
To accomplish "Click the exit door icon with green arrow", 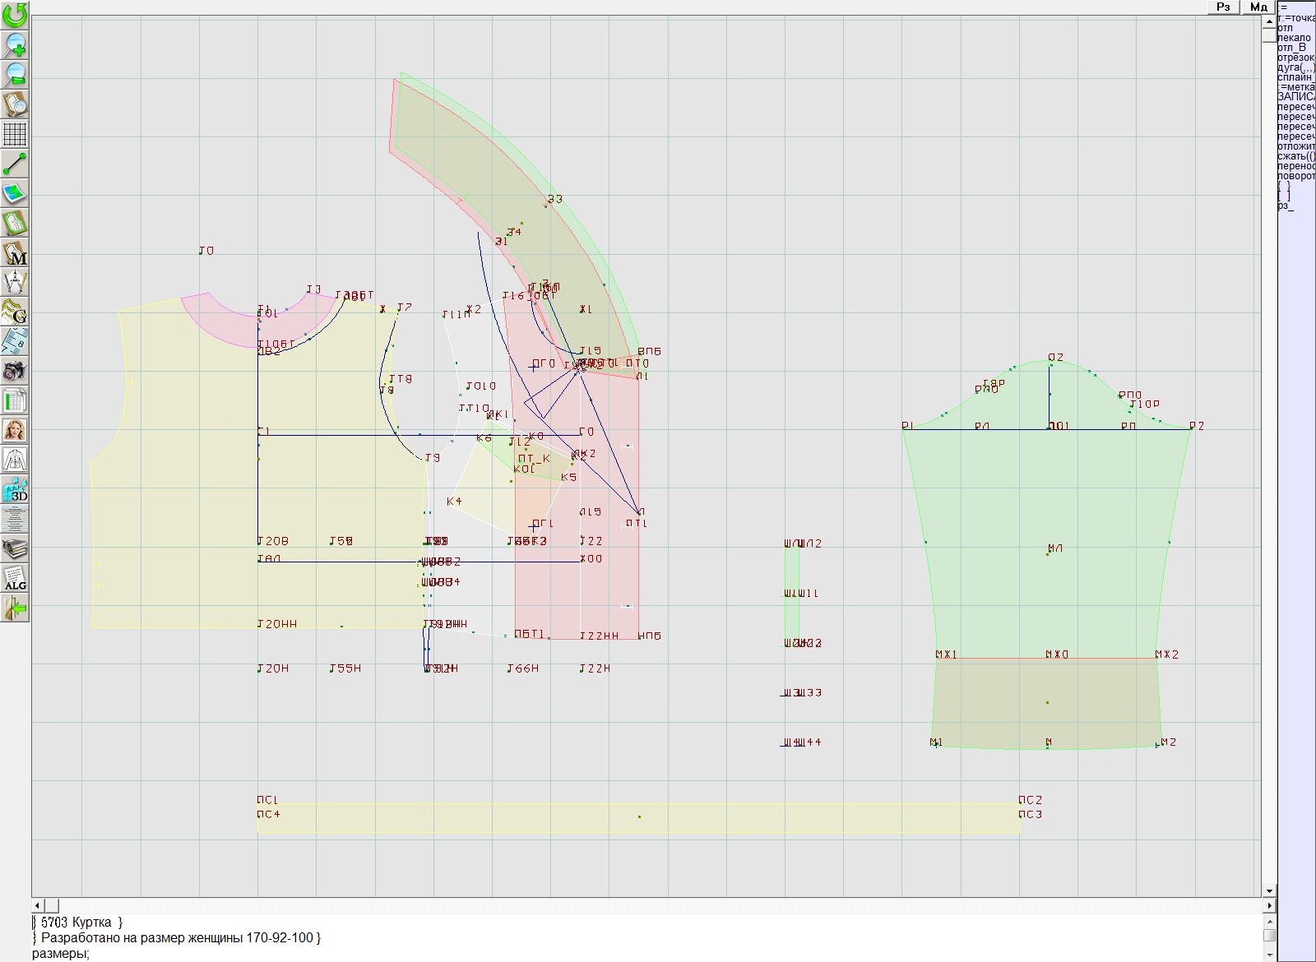I will coord(15,608).
